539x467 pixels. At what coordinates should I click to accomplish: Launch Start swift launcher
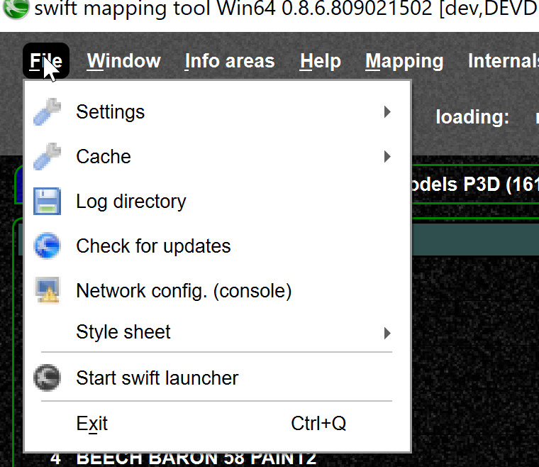[217, 378]
